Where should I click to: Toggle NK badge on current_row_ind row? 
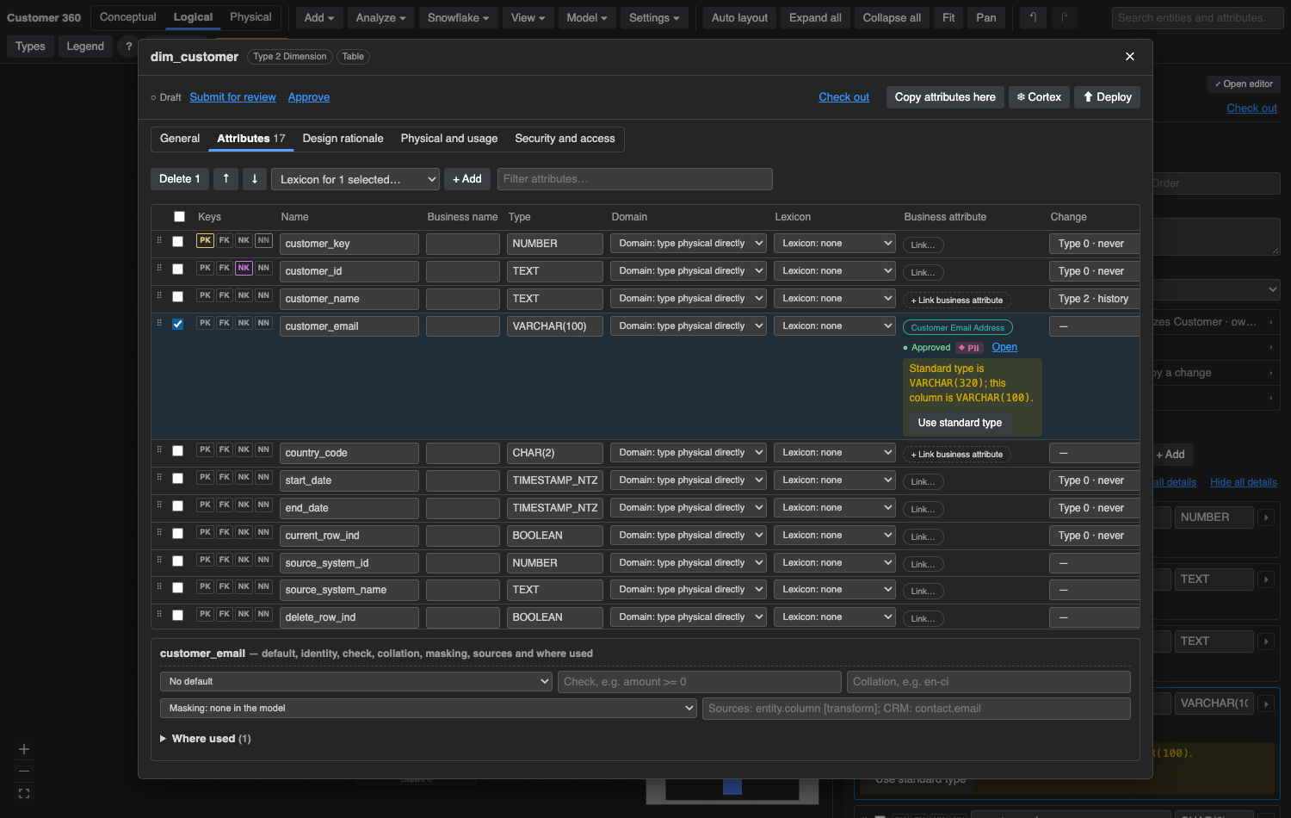click(244, 532)
